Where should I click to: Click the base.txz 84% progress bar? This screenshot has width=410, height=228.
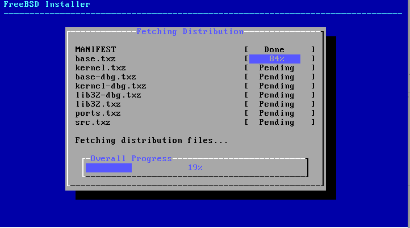click(275, 59)
